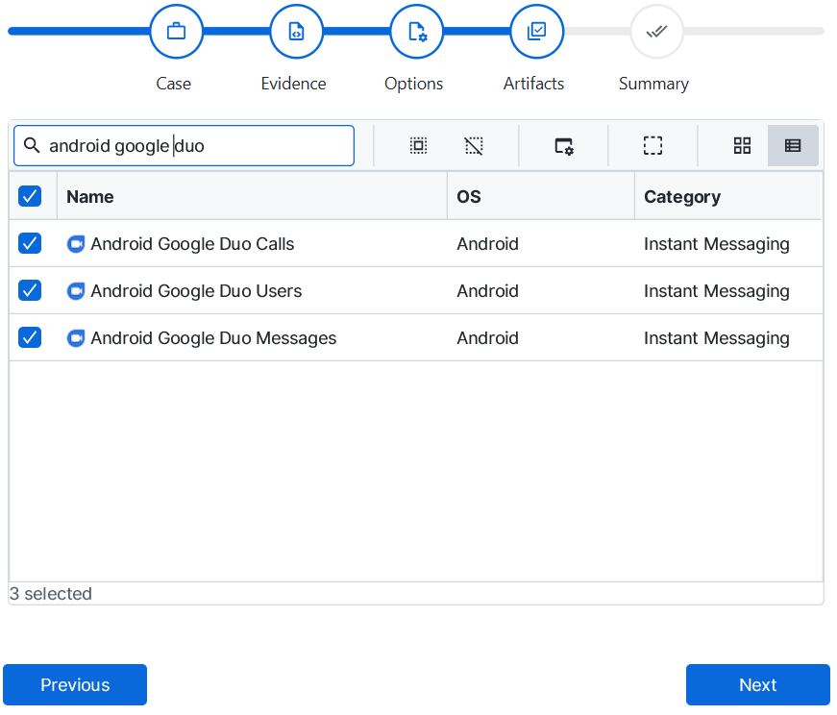This screenshot has height=715, width=837.
Task: Open the Evidence step file icon
Action: pos(296,32)
